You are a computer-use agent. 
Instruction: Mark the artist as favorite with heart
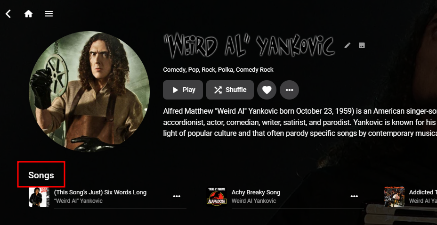[267, 90]
